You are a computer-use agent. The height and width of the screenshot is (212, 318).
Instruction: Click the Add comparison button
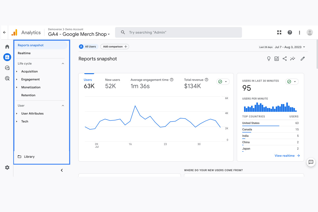tap(115, 47)
